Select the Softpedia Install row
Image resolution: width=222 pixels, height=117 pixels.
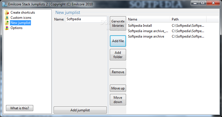pos(173,26)
